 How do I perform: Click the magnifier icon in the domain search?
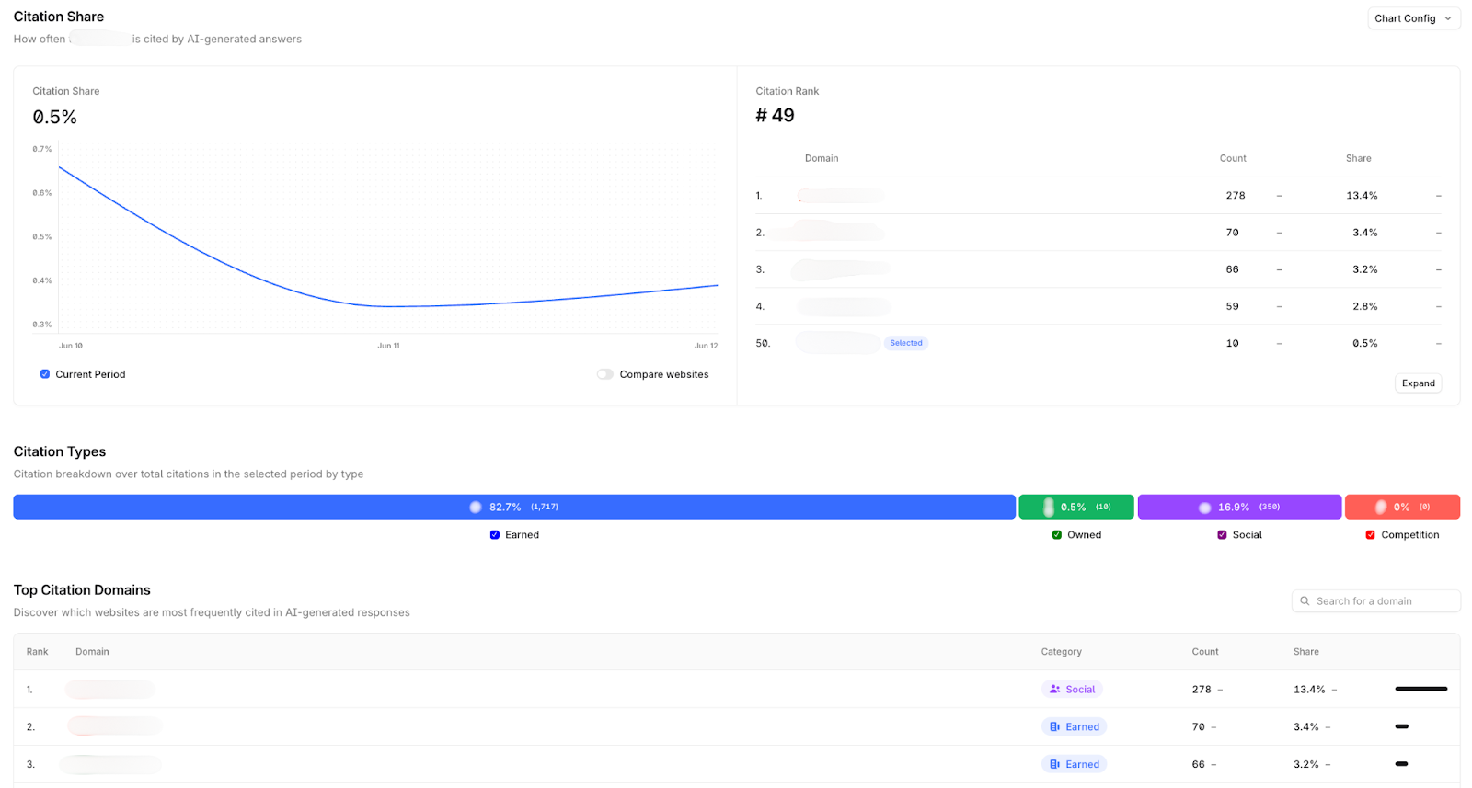[1305, 601]
